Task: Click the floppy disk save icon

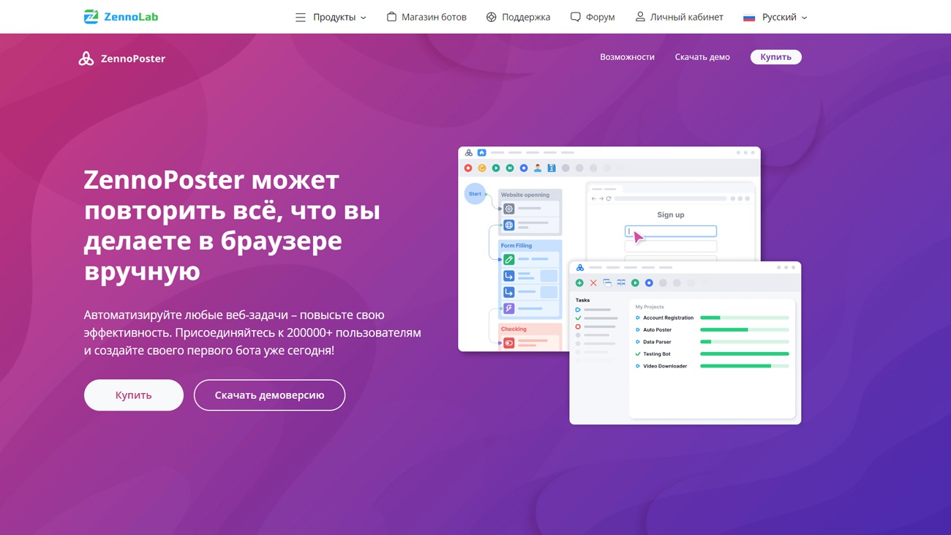Action: [x=552, y=167]
